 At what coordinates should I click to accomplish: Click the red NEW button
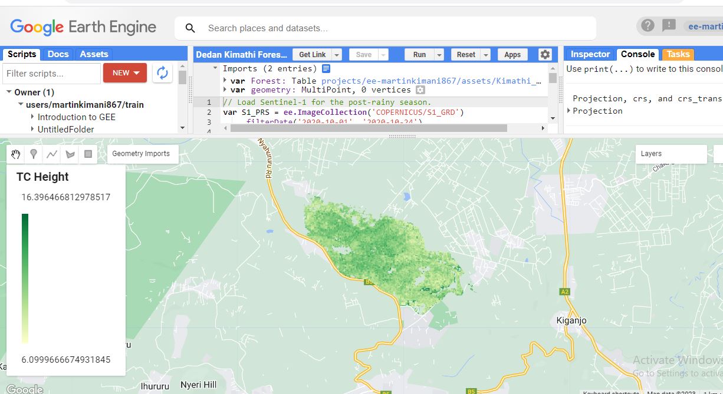click(125, 73)
